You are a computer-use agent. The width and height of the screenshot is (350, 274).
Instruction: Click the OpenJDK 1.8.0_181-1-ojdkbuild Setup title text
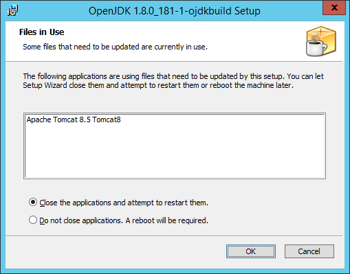click(x=175, y=11)
